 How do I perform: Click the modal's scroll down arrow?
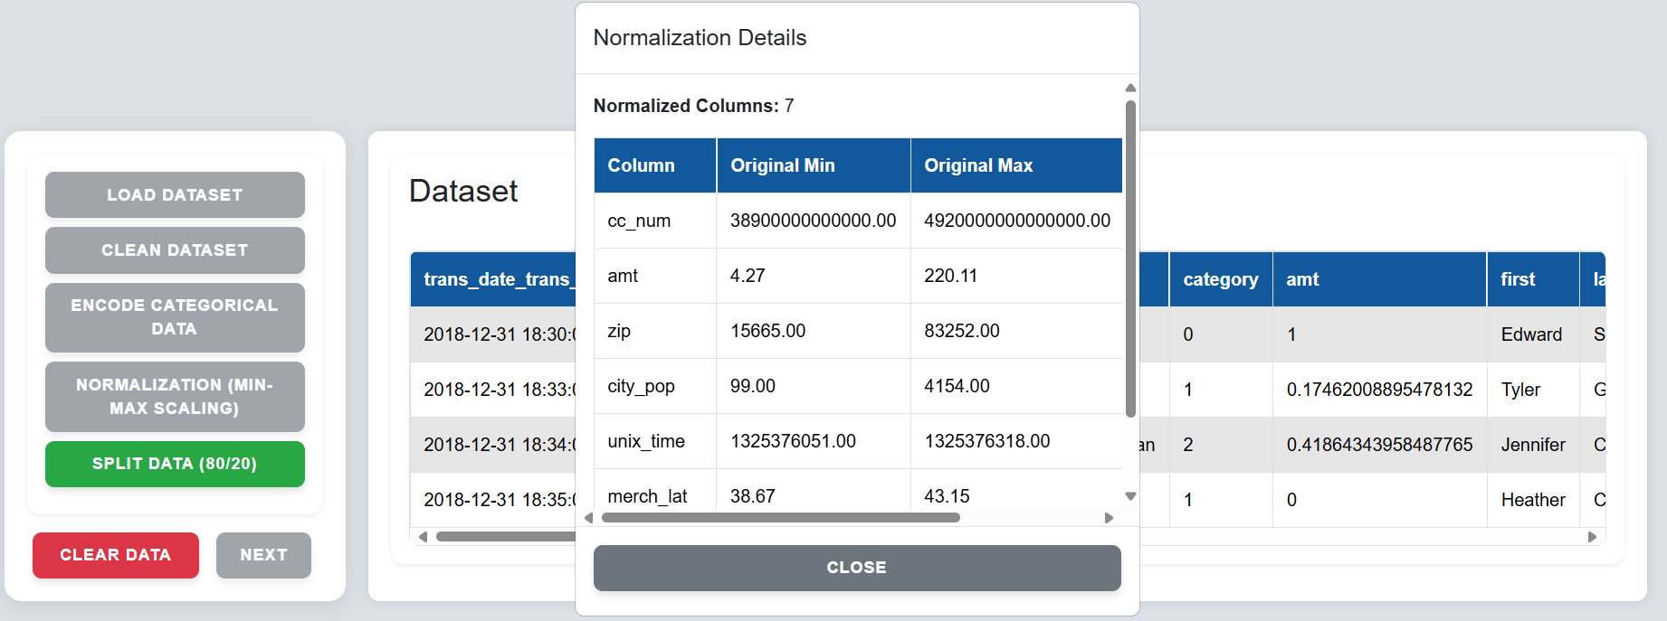point(1130,496)
